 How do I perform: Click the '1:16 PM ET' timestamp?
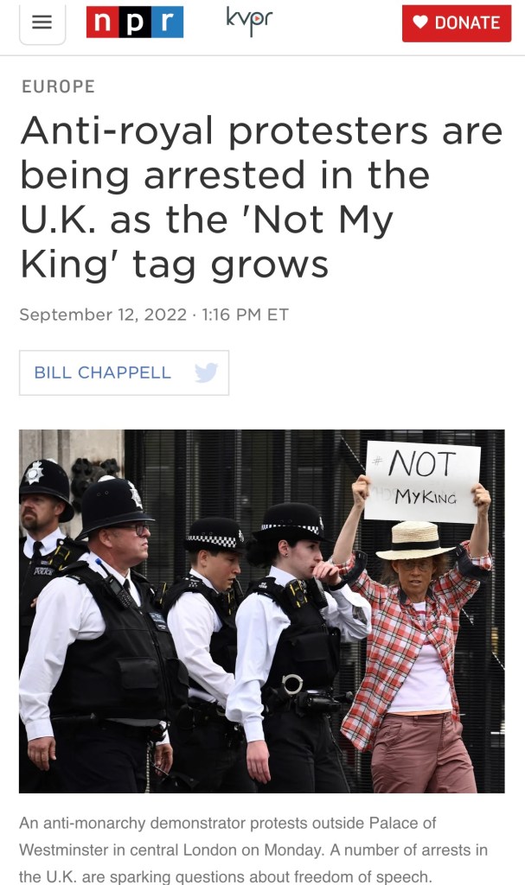point(245,315)
